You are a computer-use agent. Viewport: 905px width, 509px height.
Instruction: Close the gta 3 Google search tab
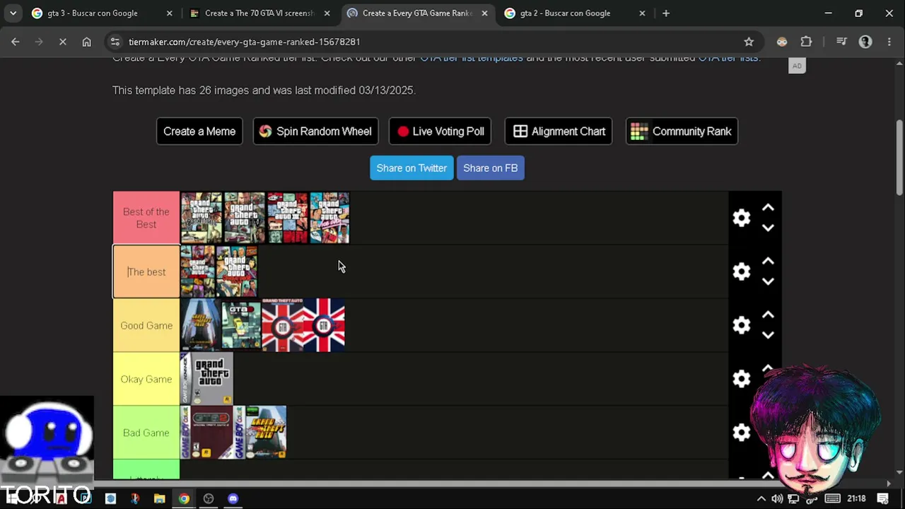point(169,13)
